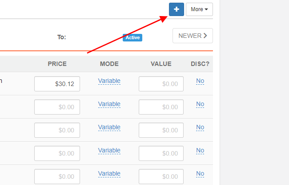The width and height of the screenshot is (289, 185).
Task: Change Variable mode in the fifth row
Action: (x=109, y=174)
